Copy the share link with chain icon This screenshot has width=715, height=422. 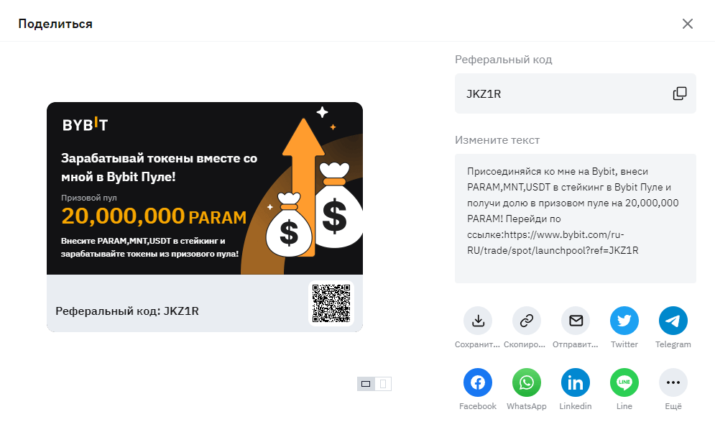pyautogui.click(x=527, y=321)
